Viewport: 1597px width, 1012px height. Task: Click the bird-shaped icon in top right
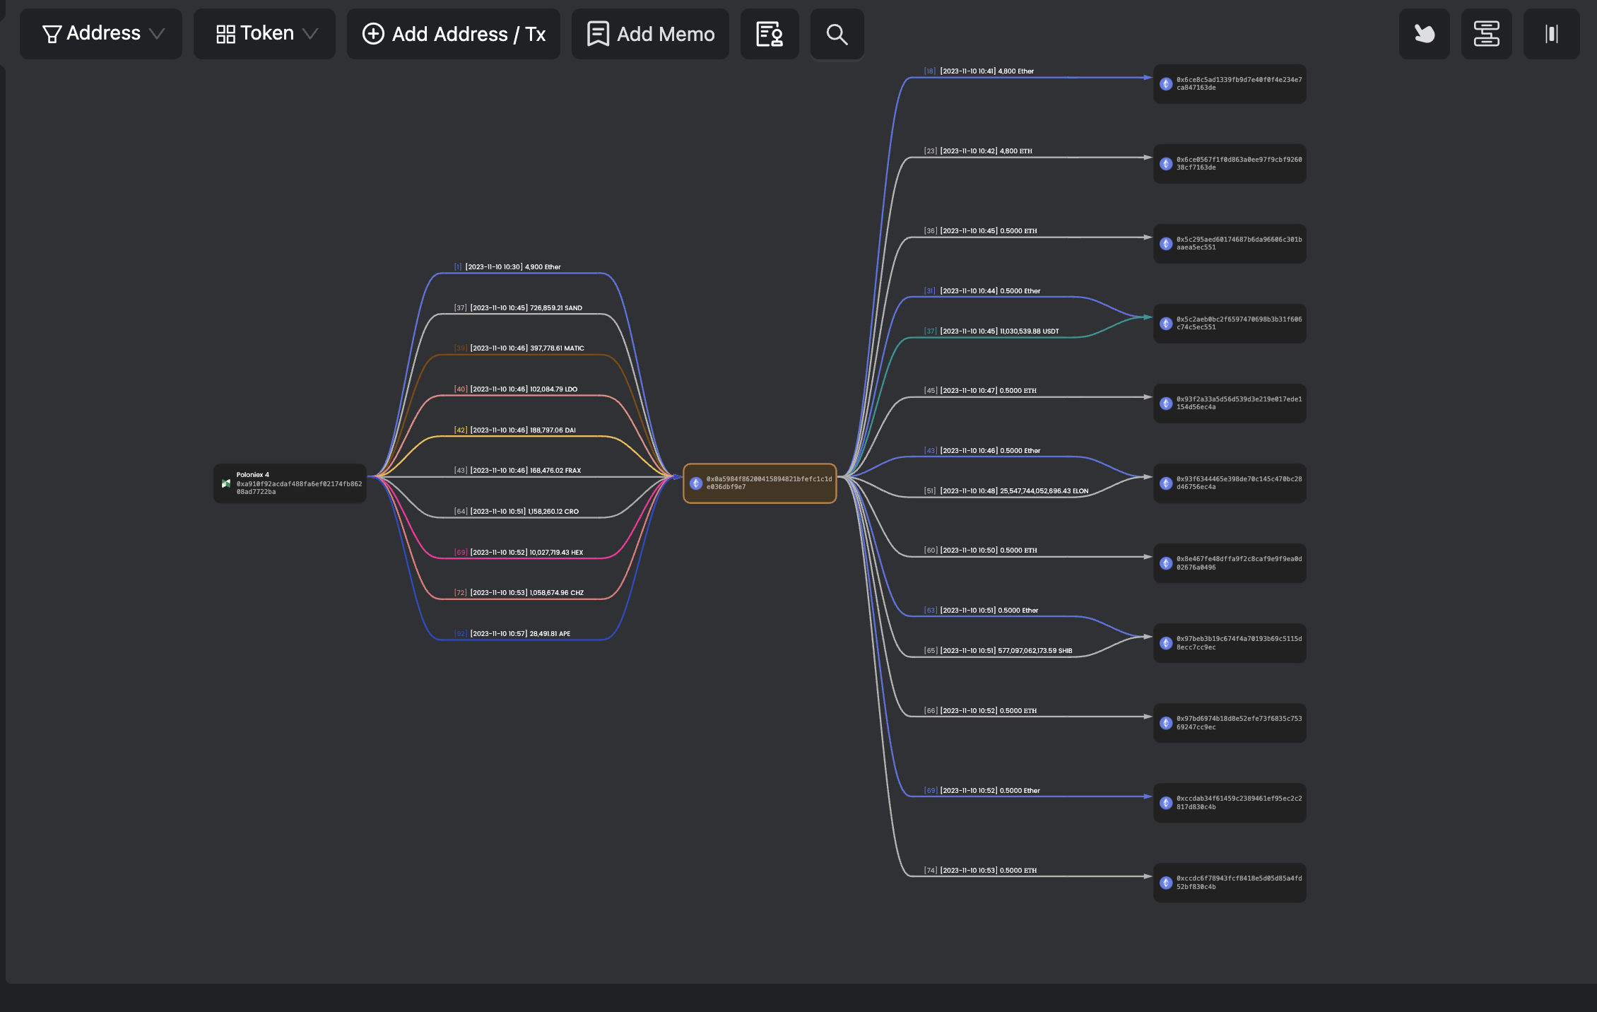(x=1424, y=34)
